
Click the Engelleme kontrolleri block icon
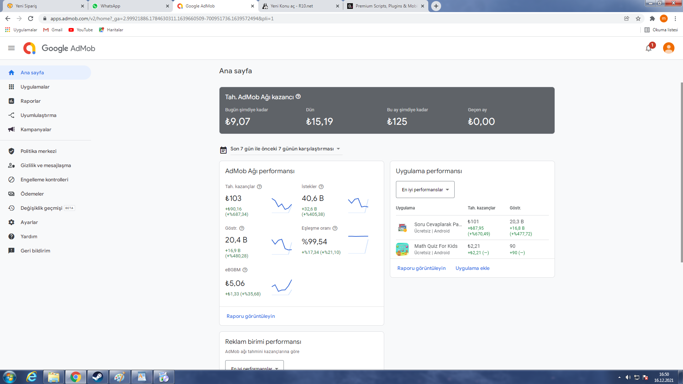(x=11, y=180)
